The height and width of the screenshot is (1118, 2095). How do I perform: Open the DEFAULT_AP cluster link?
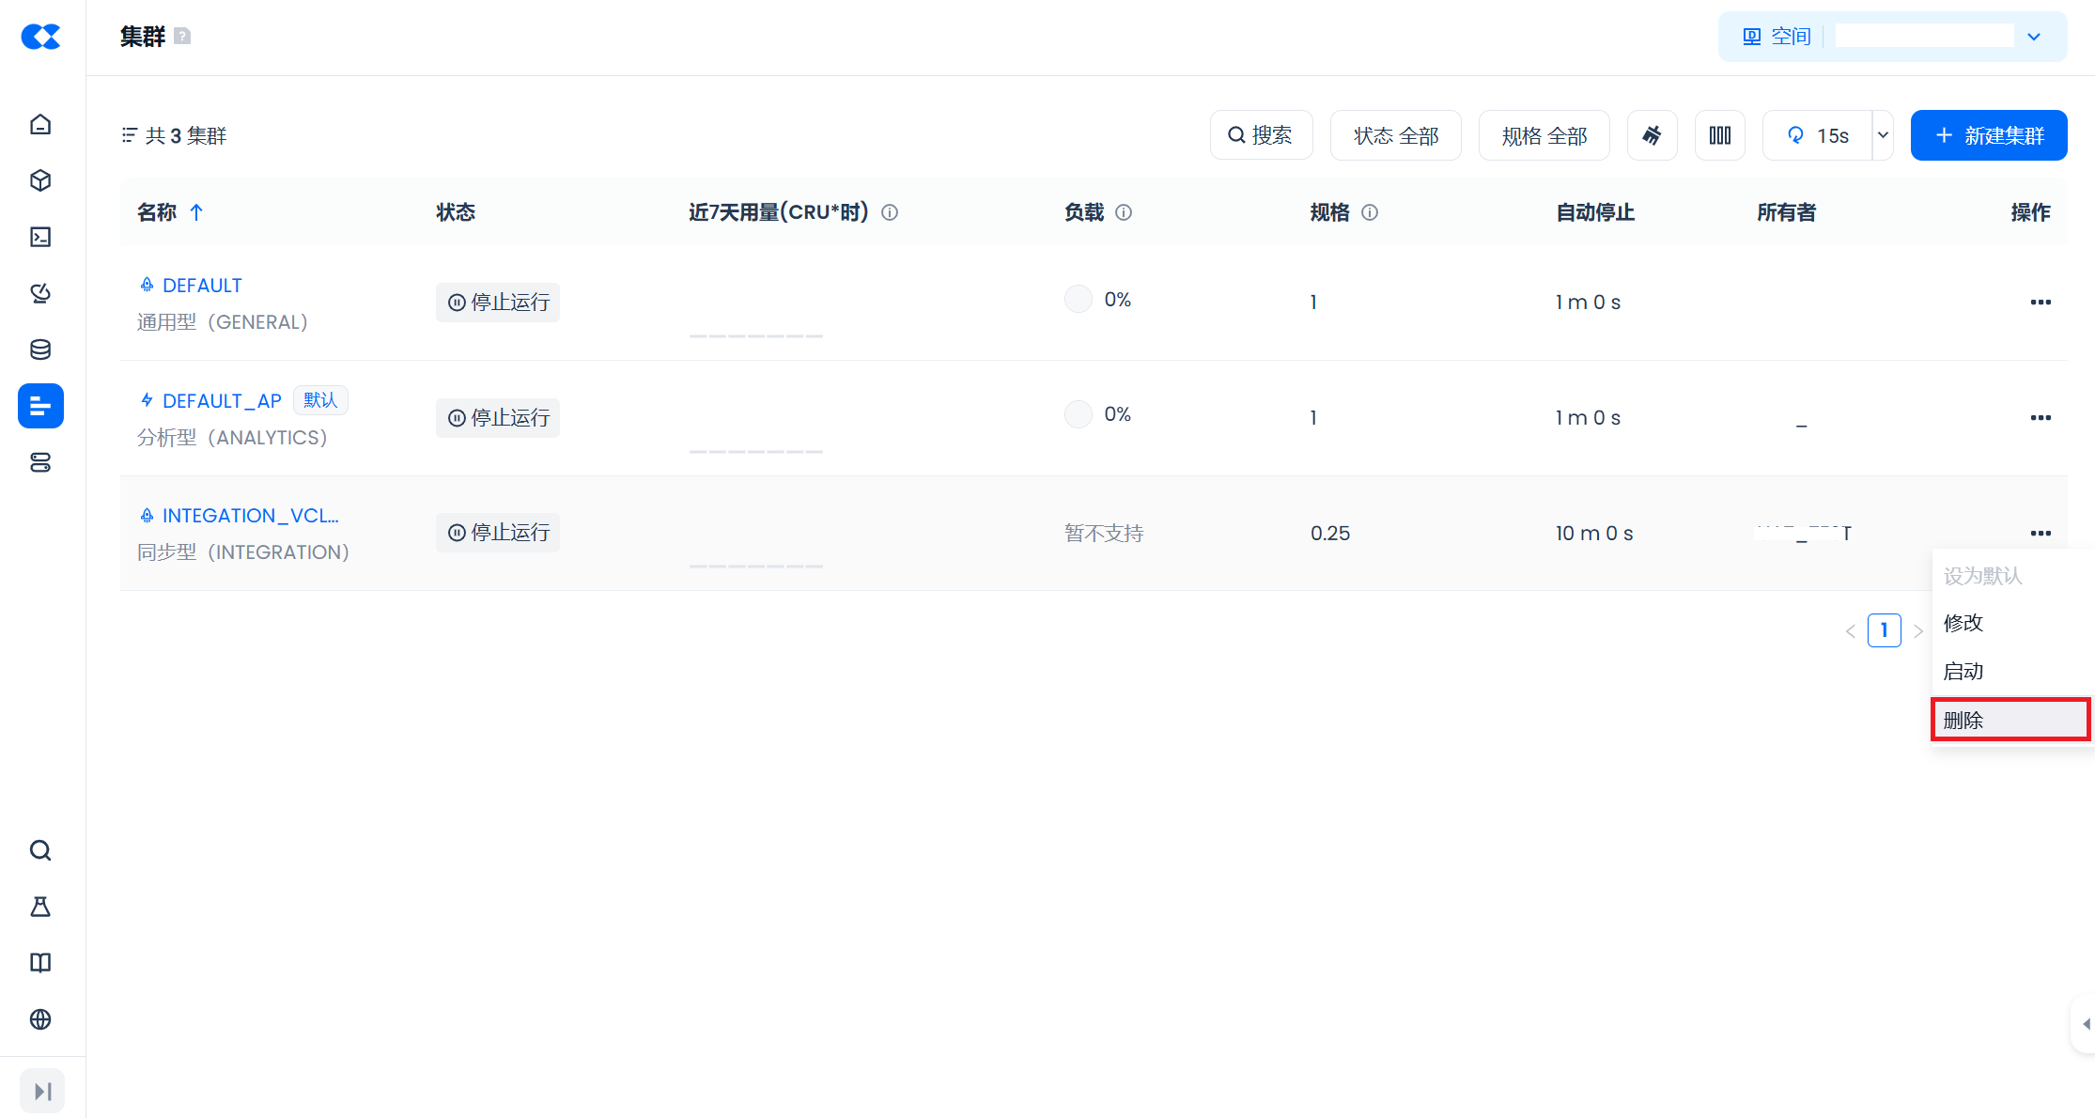[x=222, y=401]
